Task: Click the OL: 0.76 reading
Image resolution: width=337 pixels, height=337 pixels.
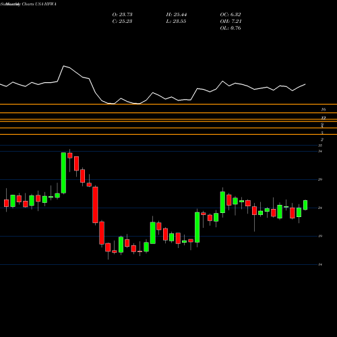Action: point(231,28)
